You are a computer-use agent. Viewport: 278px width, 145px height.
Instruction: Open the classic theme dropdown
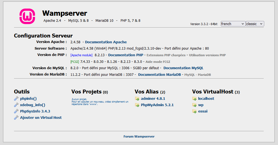pyautogui.click(x=255, y=24)
